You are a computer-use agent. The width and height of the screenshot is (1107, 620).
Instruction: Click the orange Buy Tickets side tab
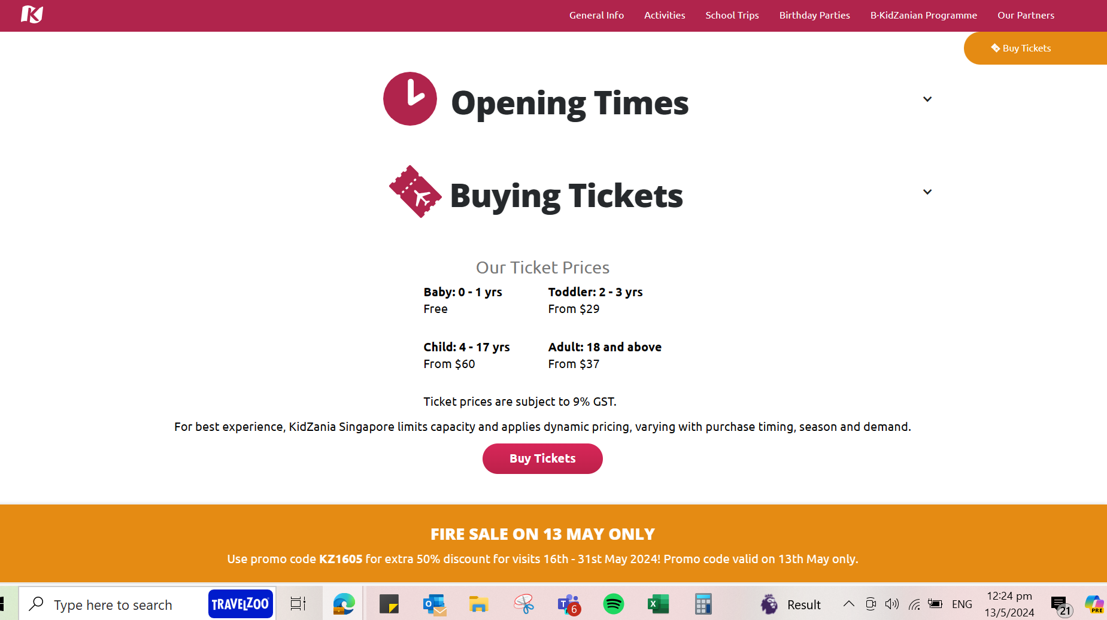[1026, 48]
